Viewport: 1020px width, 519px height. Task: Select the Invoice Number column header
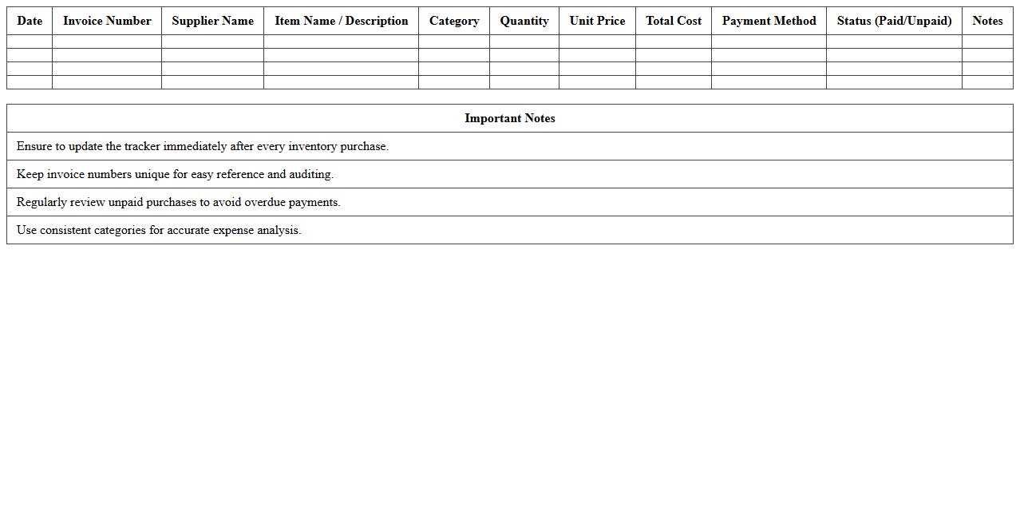107,21
